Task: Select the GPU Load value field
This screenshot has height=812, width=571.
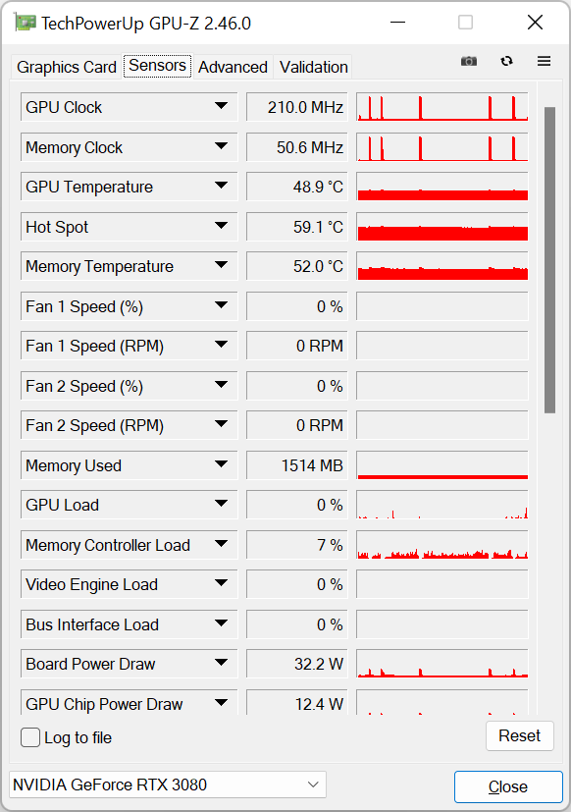Action: (296, 505)
